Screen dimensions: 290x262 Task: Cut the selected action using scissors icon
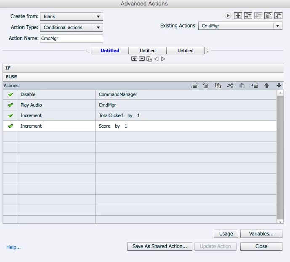[x=230, y=86]
